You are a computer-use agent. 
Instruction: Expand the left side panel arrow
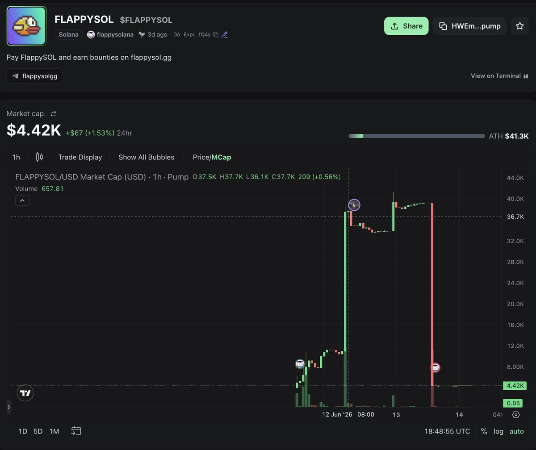pyautogui.click(x=8, y=407)
